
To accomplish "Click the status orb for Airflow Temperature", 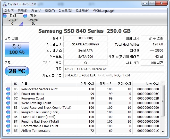I will click(x=8, y=131).
